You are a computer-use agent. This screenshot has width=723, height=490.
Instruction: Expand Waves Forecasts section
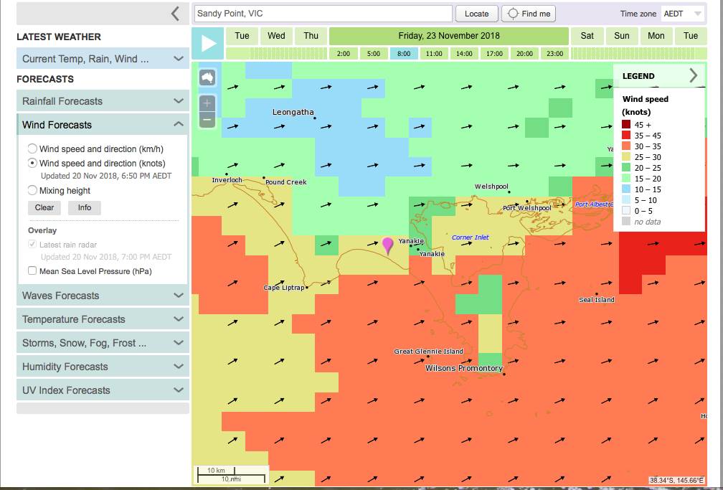click(x=103, y=296)
